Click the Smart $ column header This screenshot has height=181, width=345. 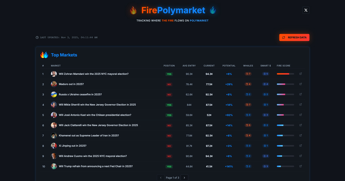tap(266, 66)
